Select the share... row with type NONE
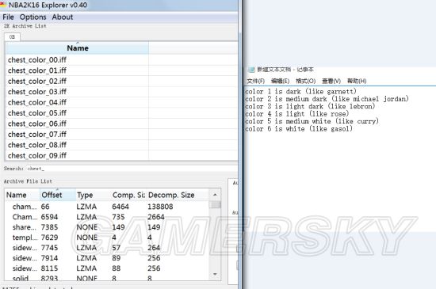 point(107,227)
